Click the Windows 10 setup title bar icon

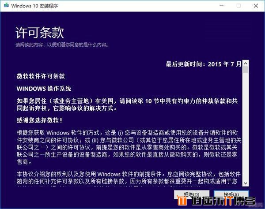(7, 5)
